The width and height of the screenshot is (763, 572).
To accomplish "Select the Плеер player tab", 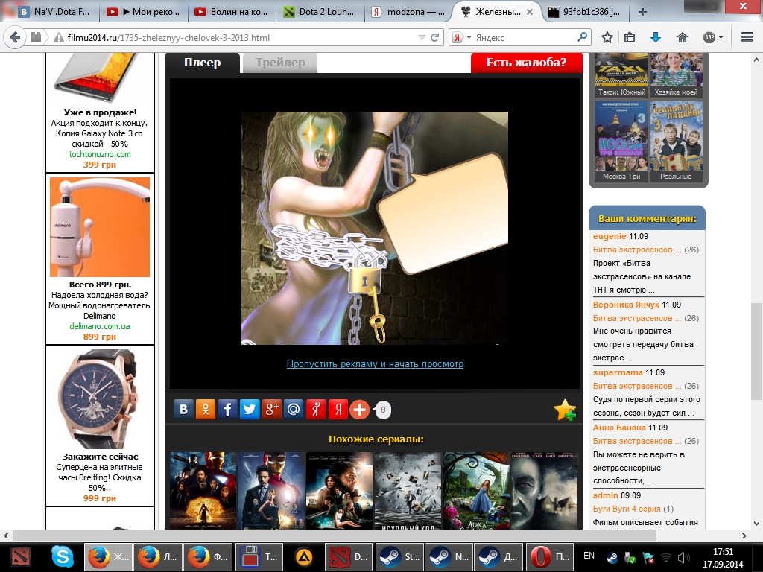I will (203, 63).
